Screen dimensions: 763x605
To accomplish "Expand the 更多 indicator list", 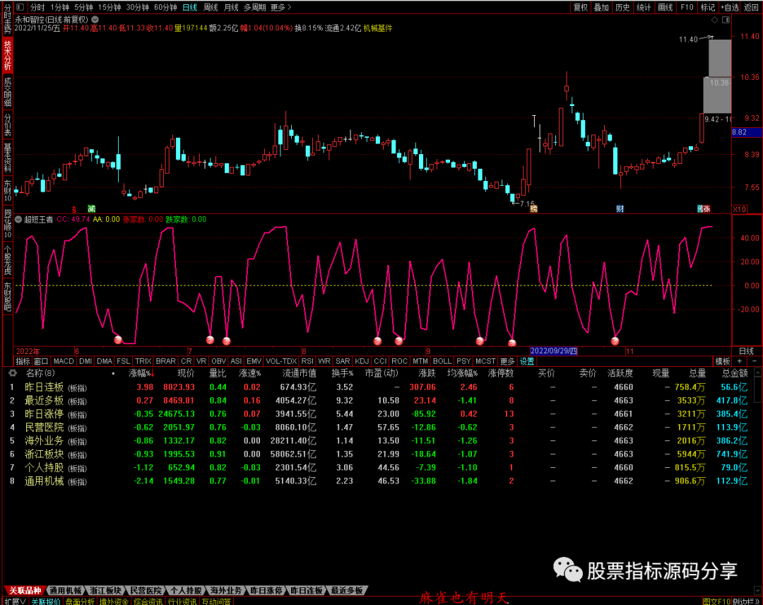I will point(507,361).
